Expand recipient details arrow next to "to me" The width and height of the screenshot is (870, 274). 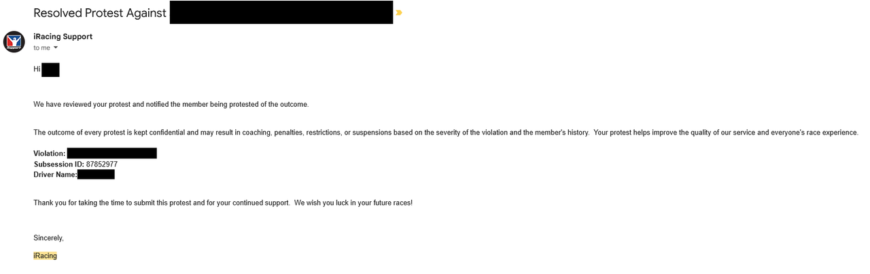click(56, 48)
